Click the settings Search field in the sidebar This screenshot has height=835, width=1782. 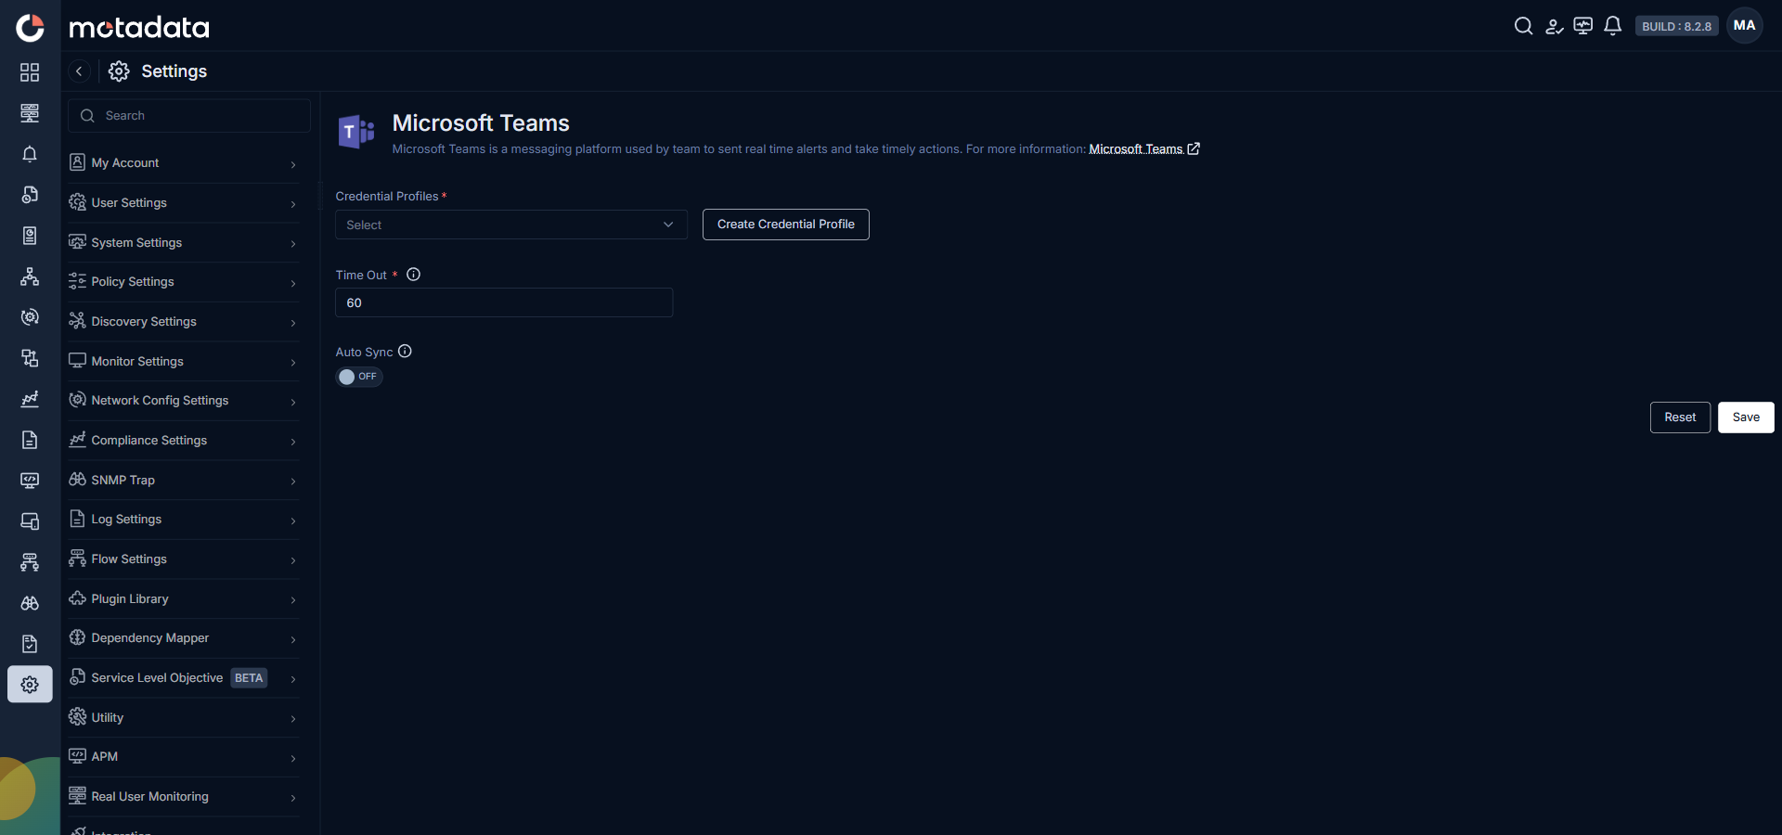coord(189,116)
